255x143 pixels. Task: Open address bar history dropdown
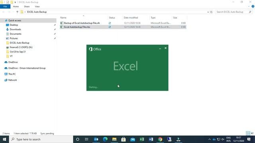click(208, 12)
